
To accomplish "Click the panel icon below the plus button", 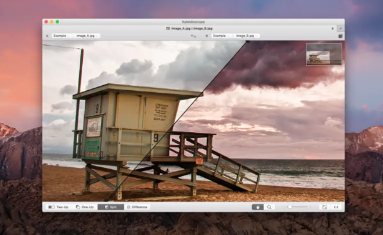I will tap(340, 36).
